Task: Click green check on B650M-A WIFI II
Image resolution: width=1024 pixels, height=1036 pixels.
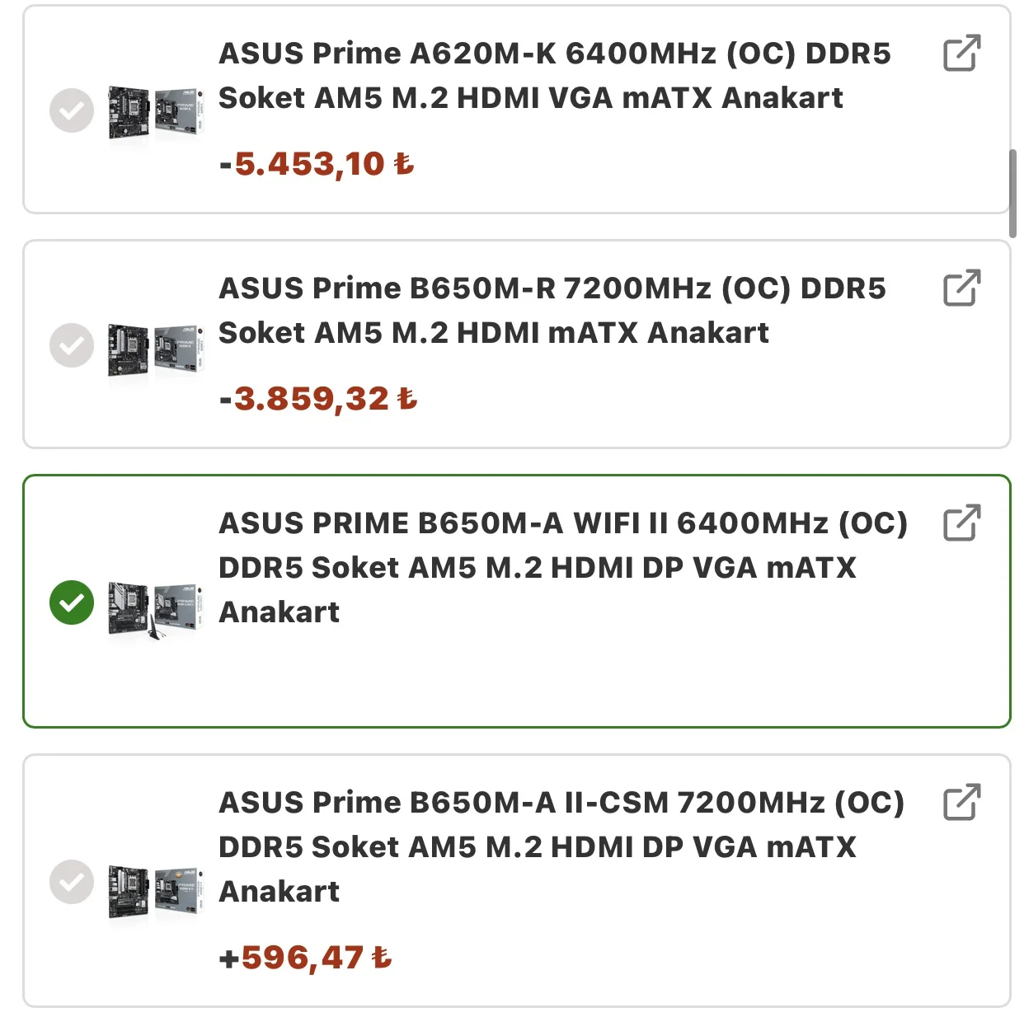Action: coord(72,602)
